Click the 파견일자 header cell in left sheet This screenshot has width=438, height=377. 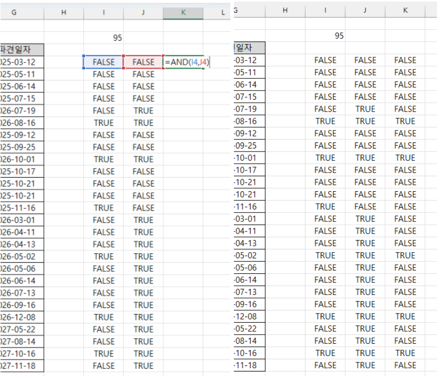22,50
